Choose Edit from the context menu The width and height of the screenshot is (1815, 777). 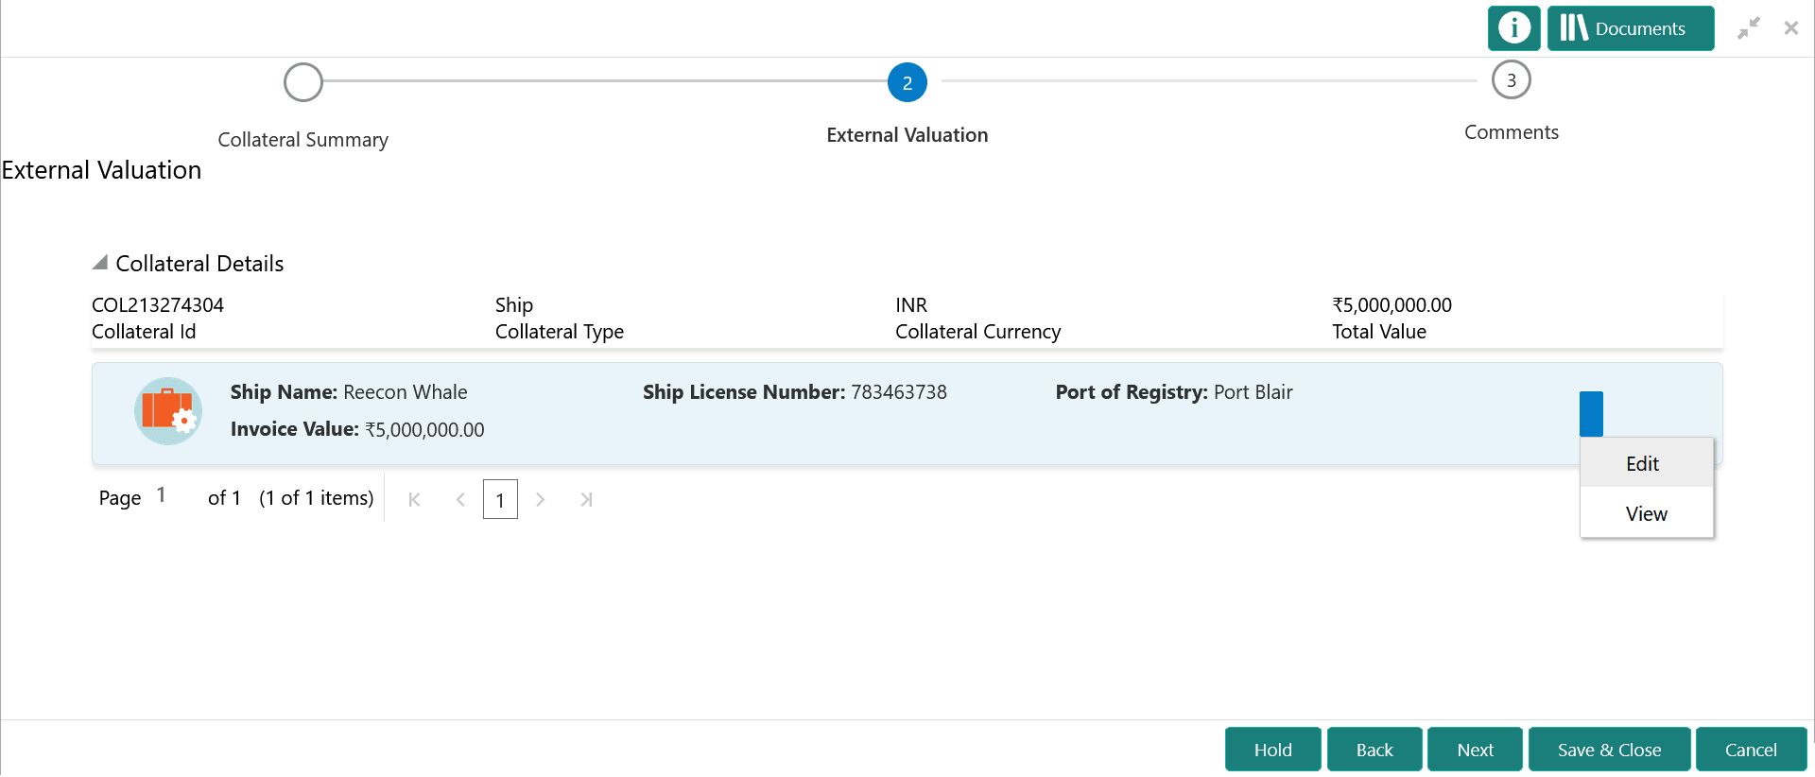[x=1647, y=463]
